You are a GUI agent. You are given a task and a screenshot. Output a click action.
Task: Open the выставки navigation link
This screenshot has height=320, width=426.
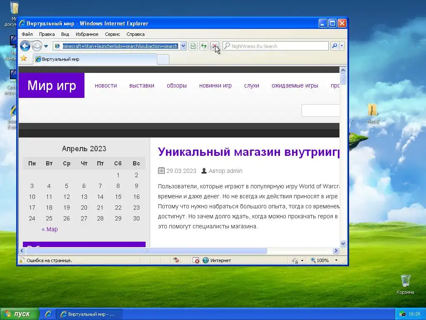141,85
